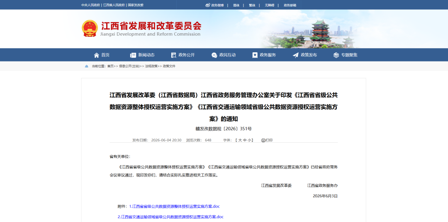
Task: Download attachment 2 交通运输领域实施方案.doc
Action: coord(170,217)
